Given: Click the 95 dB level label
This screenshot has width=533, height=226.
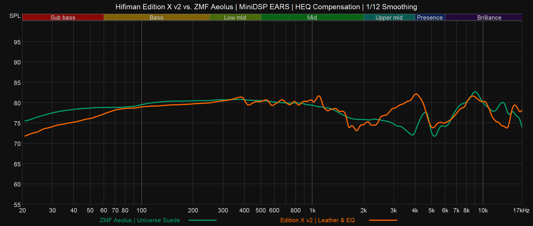Looking at the screenshot, I should tap(17, 42).
